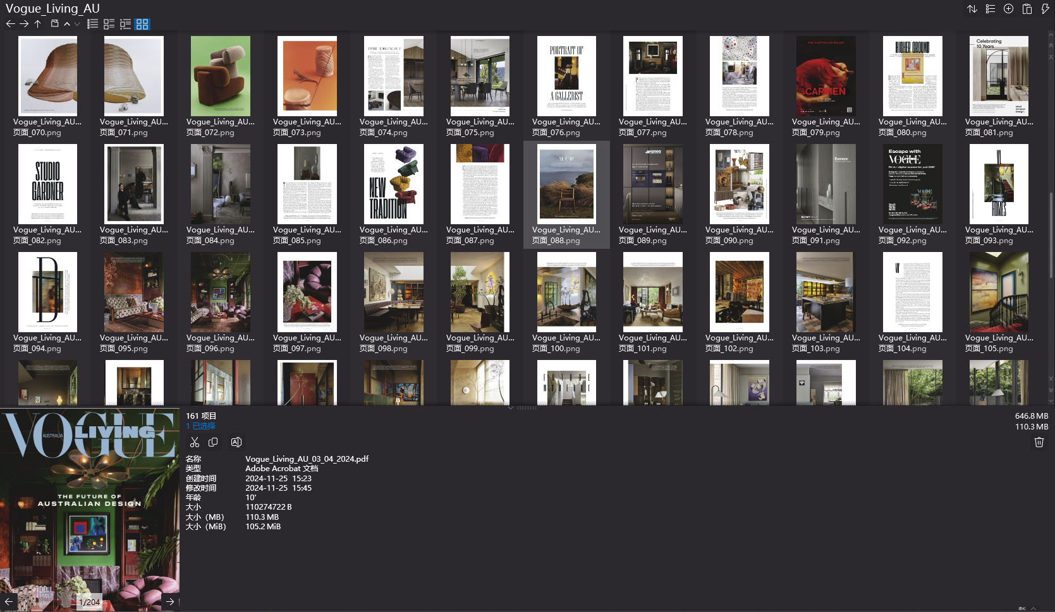Switch to detailed list view
1055x612 pixels.
(x=125, y=24)
